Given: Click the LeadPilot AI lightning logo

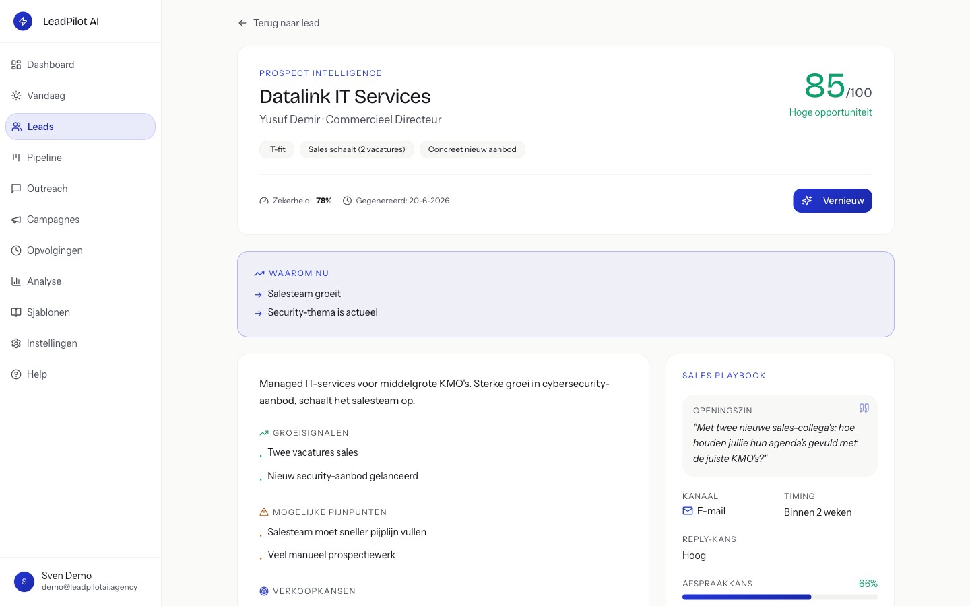Looking at the screenshot, I should click(23, 22).
